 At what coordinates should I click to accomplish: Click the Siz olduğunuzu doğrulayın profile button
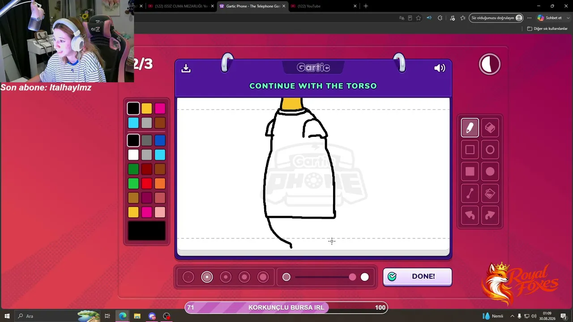tap(496, 18)
